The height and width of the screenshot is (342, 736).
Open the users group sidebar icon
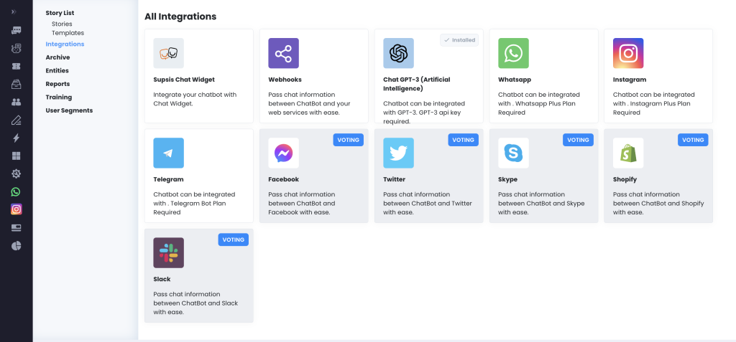pyautogui.click(x=17, y=102)
